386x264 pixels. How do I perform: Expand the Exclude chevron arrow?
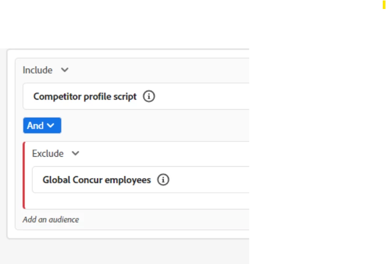(x=76, y=153)
